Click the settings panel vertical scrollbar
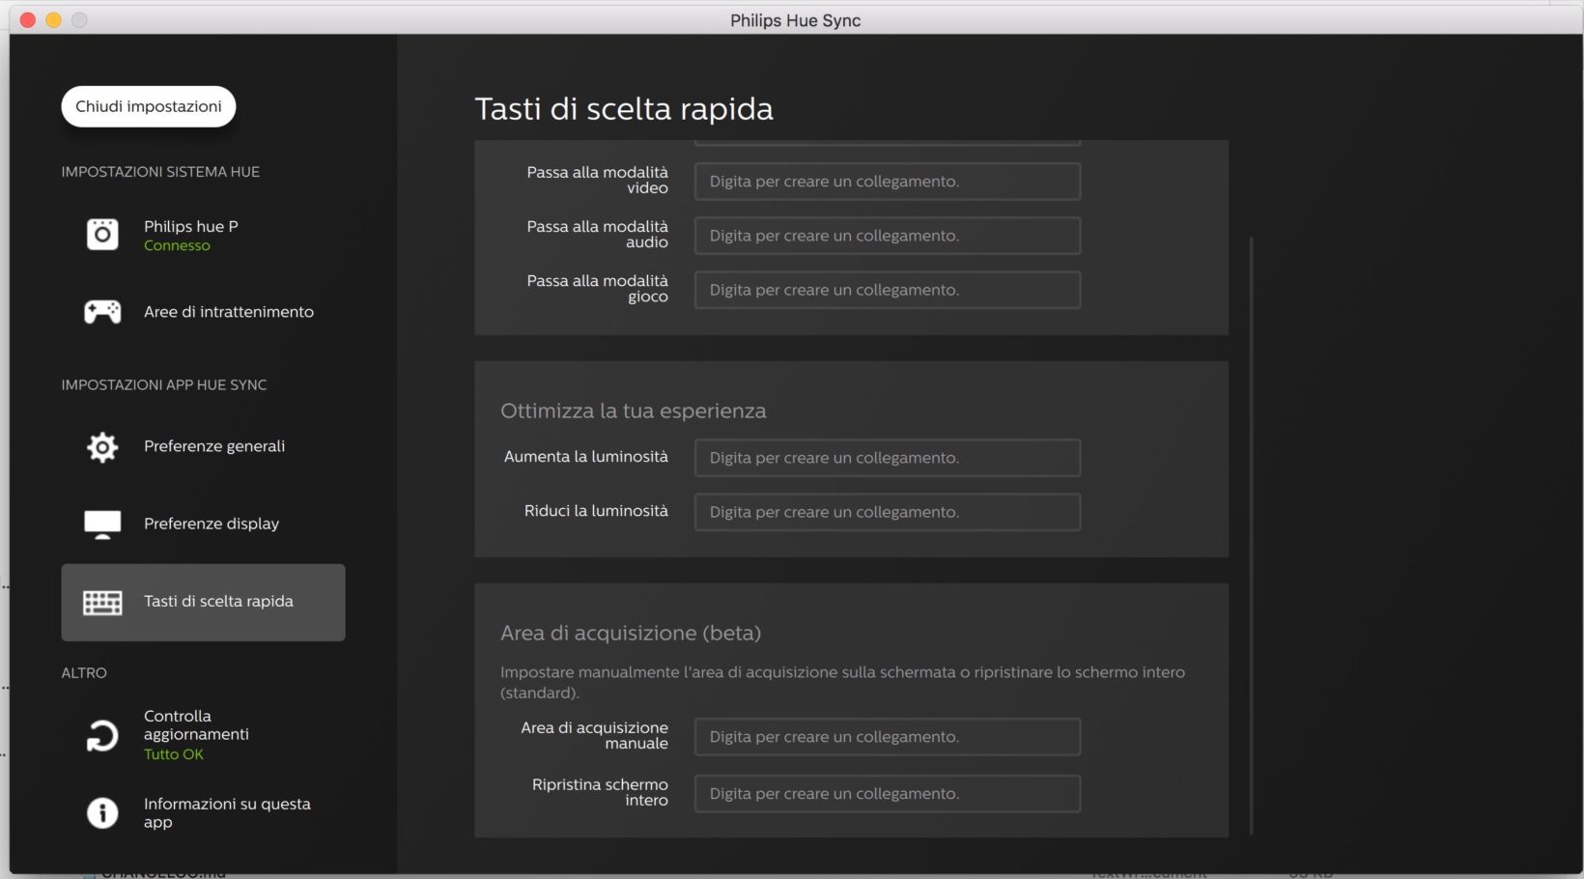This screenshot has width=1584, height=879. coord(1251,534)
